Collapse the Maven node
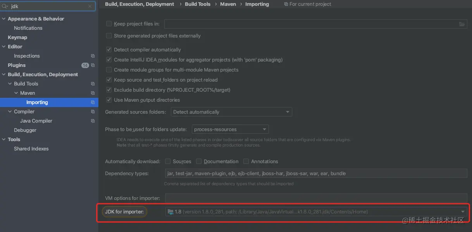 click(x=16, y=93)
